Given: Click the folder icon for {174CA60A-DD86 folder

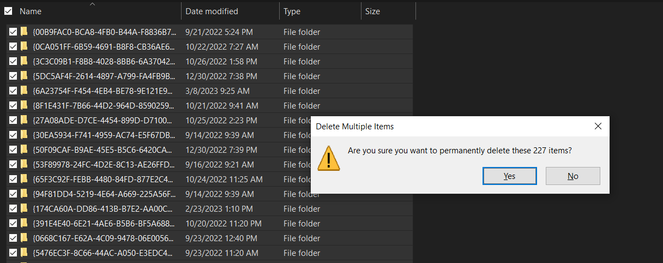Looking at the screenshot, I should pos(24,208).
